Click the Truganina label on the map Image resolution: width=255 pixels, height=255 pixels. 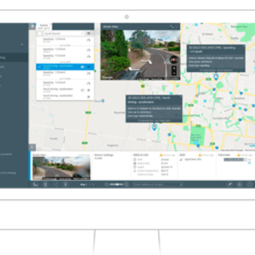112,145
